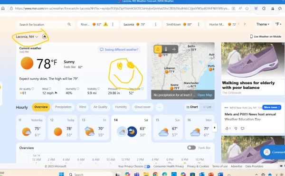The height and width of the screenshot is (176, 285).
Task: Select the precipitation droplet map layer icon
Action: 158,49
